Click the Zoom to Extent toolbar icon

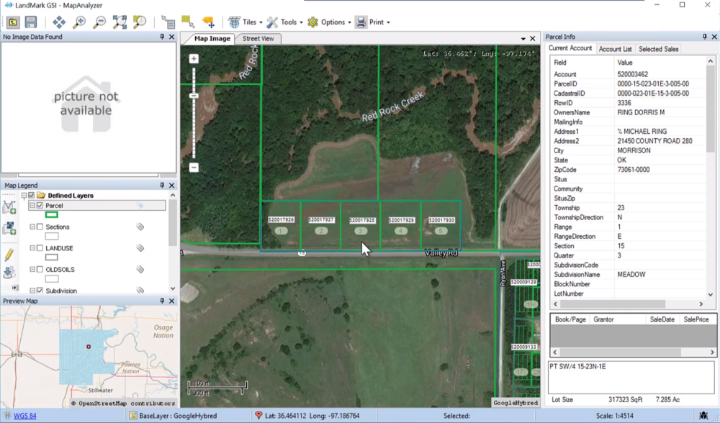[x=118, y=22]
